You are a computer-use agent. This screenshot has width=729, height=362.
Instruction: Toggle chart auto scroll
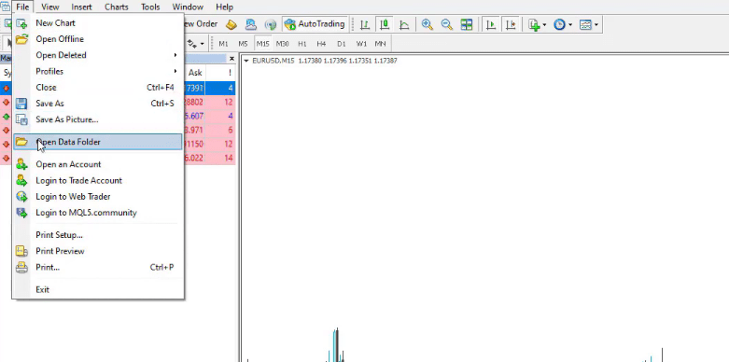tap(490, 24)
